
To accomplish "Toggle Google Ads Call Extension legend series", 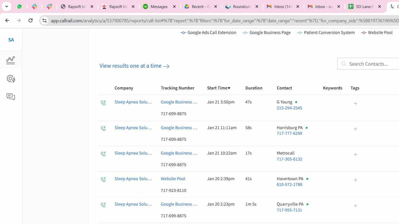I will 208,33.
